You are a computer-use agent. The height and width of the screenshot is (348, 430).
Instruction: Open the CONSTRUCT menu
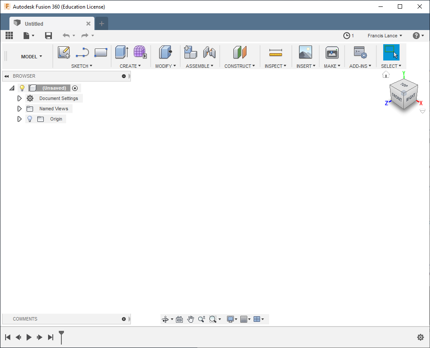click(x=240, y=66)
